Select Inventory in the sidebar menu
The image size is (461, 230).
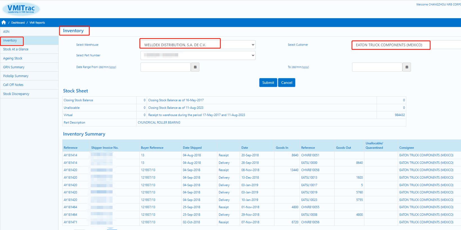[10, 41]
